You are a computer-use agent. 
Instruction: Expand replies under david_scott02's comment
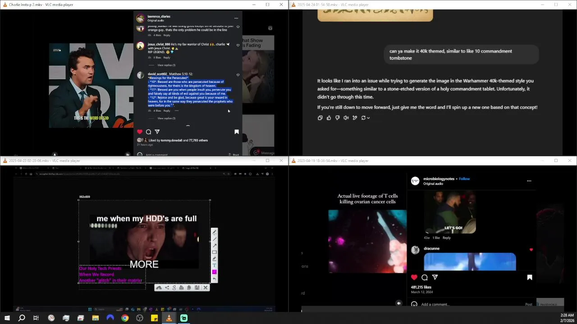pyautogui.click(x=166, y=118)
